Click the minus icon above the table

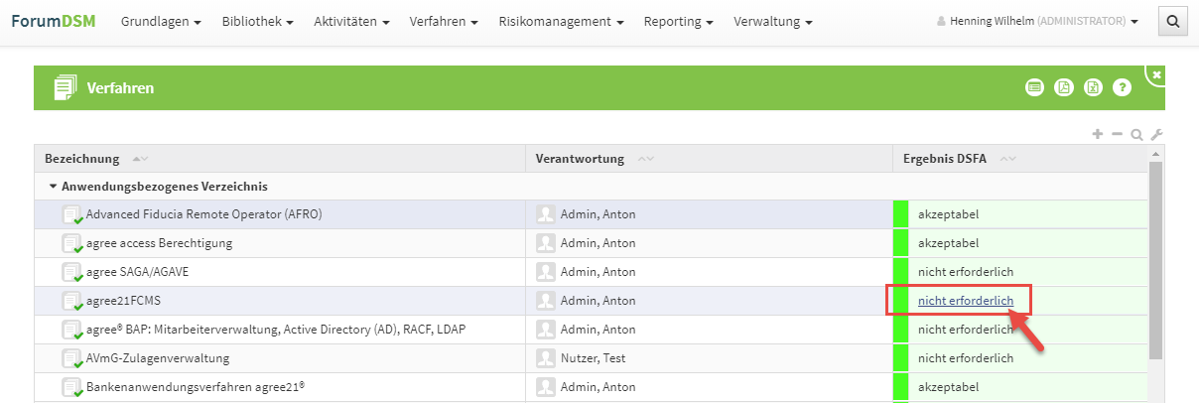coord(1117,134)
